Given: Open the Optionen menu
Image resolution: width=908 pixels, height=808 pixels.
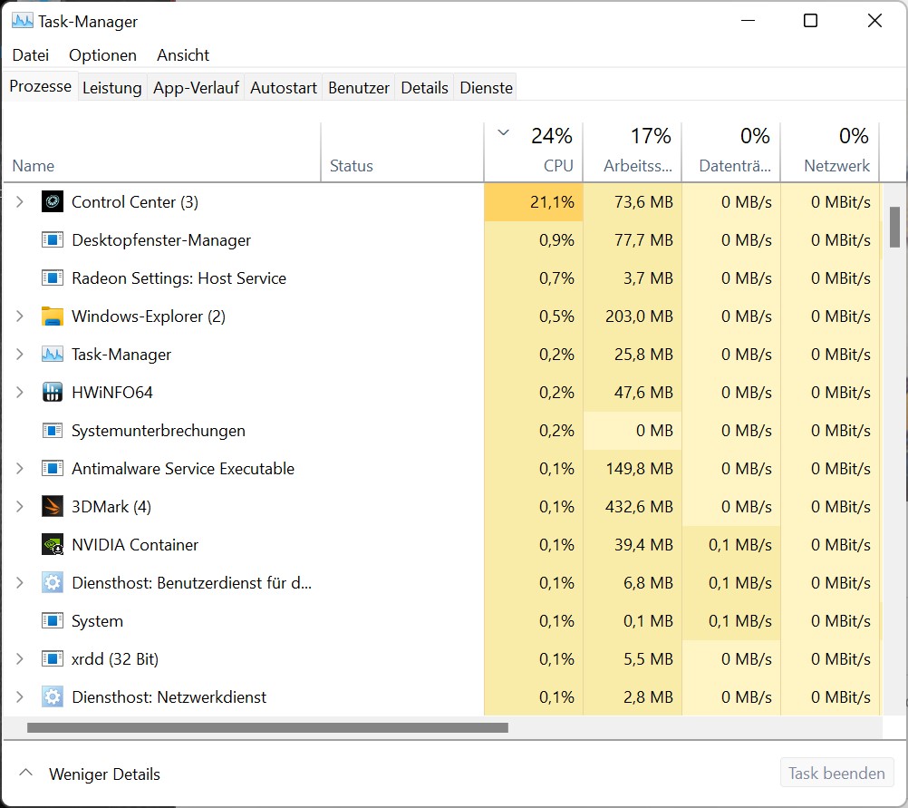Looking at the screenshot, I should coord(102,55).
